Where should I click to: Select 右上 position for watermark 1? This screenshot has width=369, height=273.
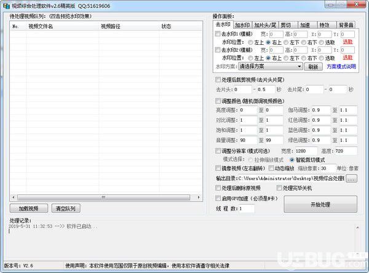[x=268, y=42]
